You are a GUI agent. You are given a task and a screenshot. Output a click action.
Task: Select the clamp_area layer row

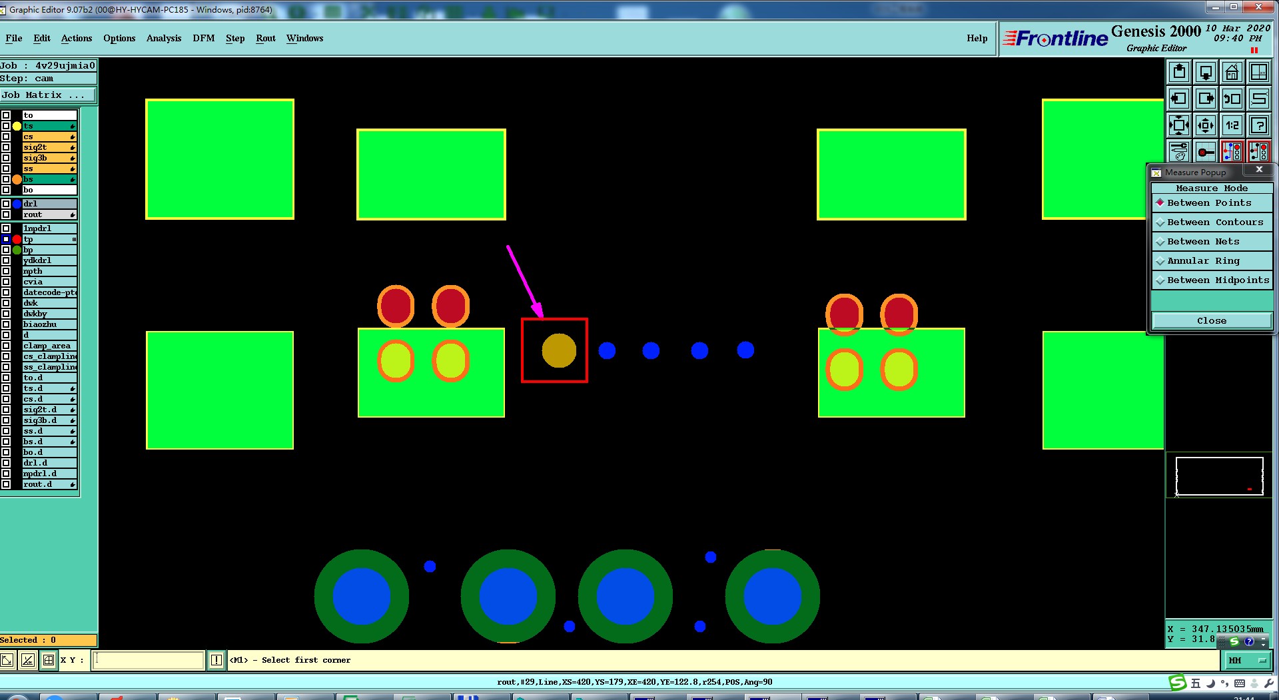(x=50, y=346)
